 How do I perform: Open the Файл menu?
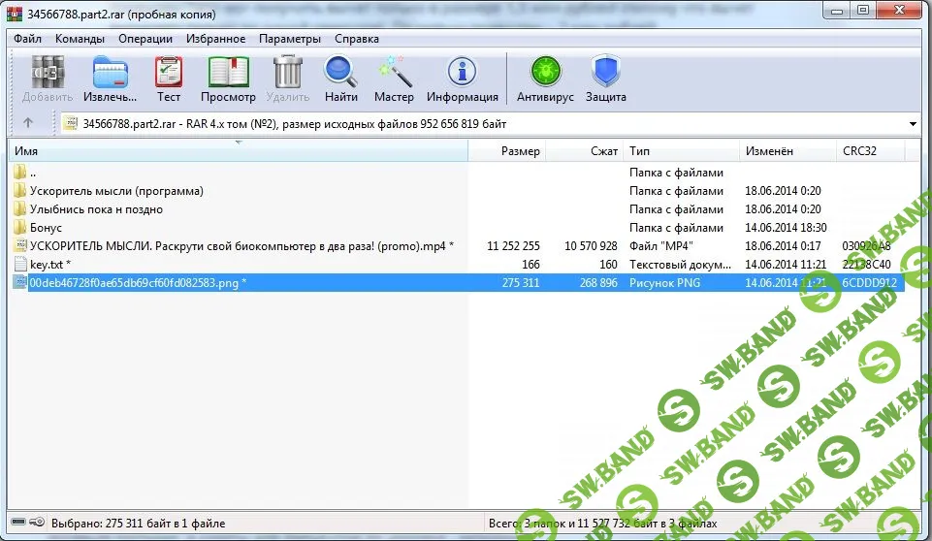pyautogui.click(x=27, y=39)
